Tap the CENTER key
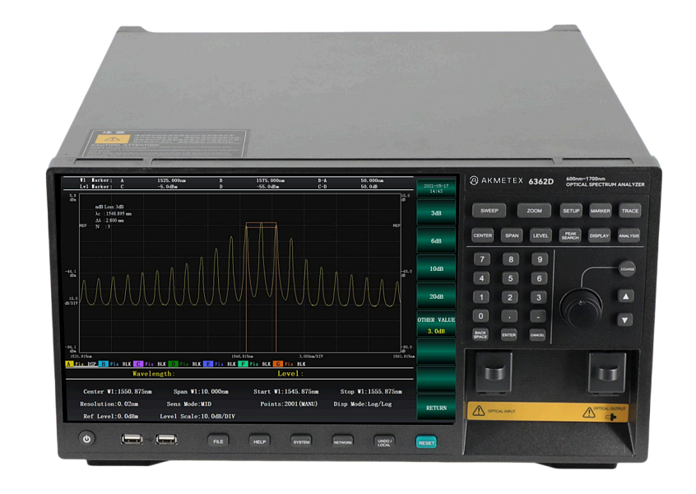 pos(482,235)
